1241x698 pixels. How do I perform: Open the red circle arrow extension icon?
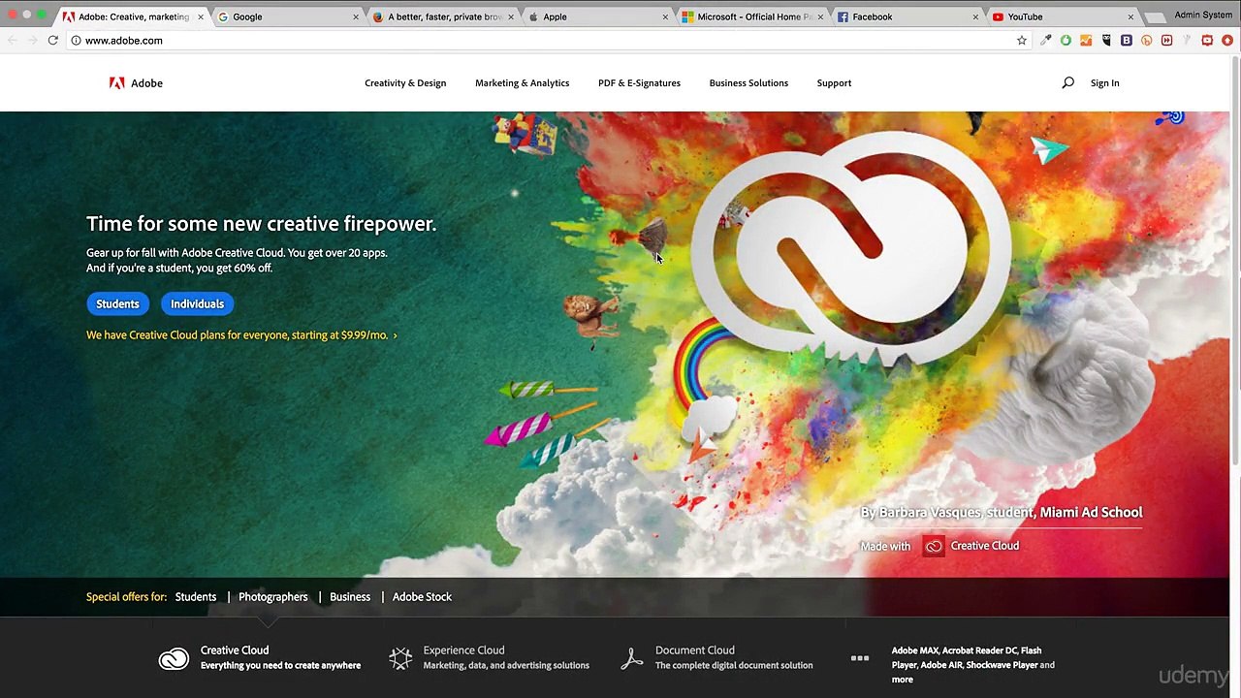(x=1227, y=41)
